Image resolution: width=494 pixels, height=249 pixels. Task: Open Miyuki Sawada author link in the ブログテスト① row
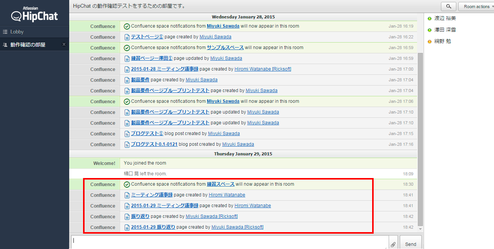point(224,134)
